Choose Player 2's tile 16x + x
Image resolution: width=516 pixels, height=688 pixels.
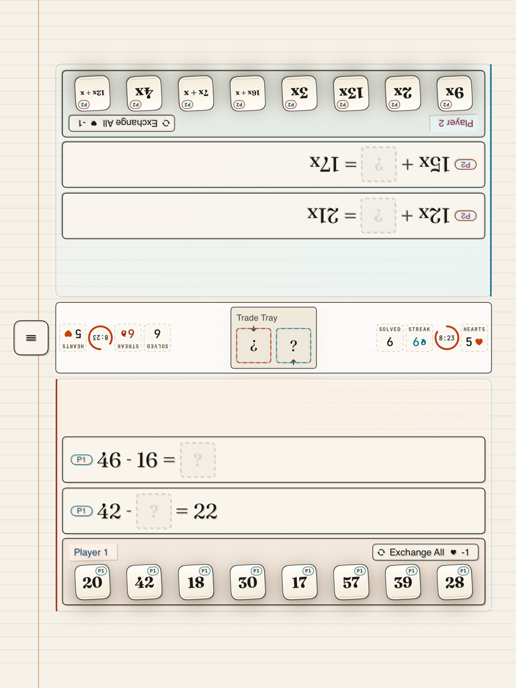point(248,93)
